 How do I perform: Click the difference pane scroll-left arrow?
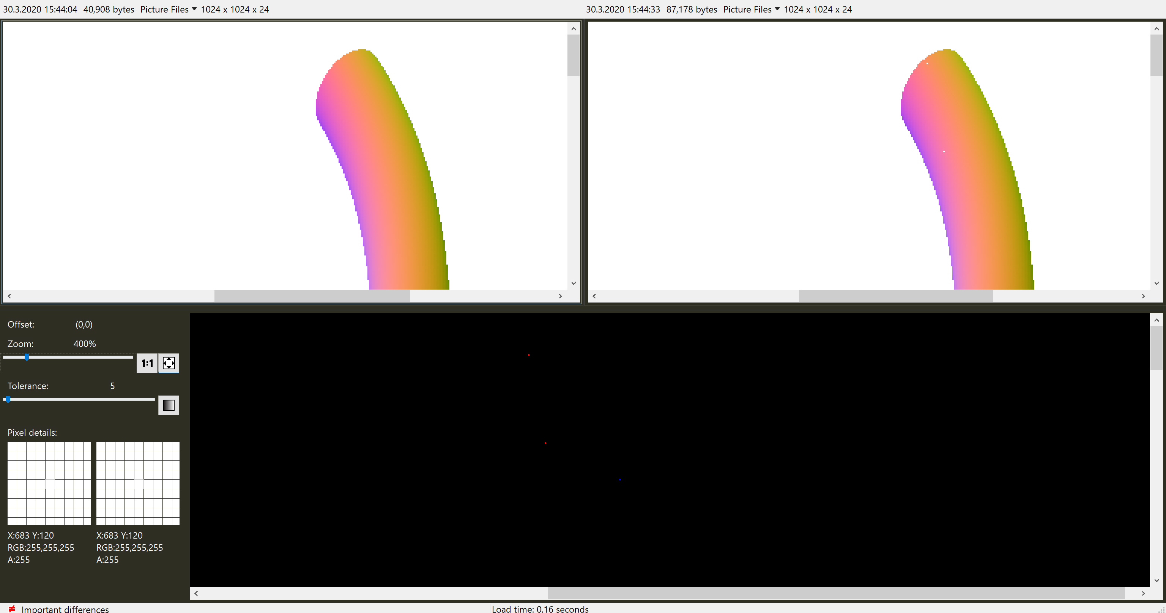click(196, 593)
